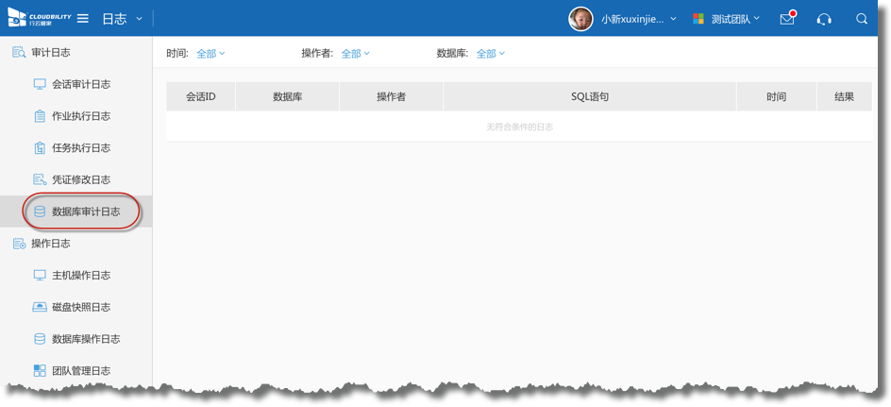The height and width of the screenshot is (407, 891).
Task: Click the 结果 column header
Action: point(845,96)
